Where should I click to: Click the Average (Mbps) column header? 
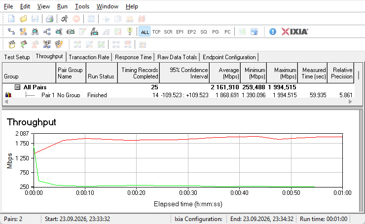(225, 73)
